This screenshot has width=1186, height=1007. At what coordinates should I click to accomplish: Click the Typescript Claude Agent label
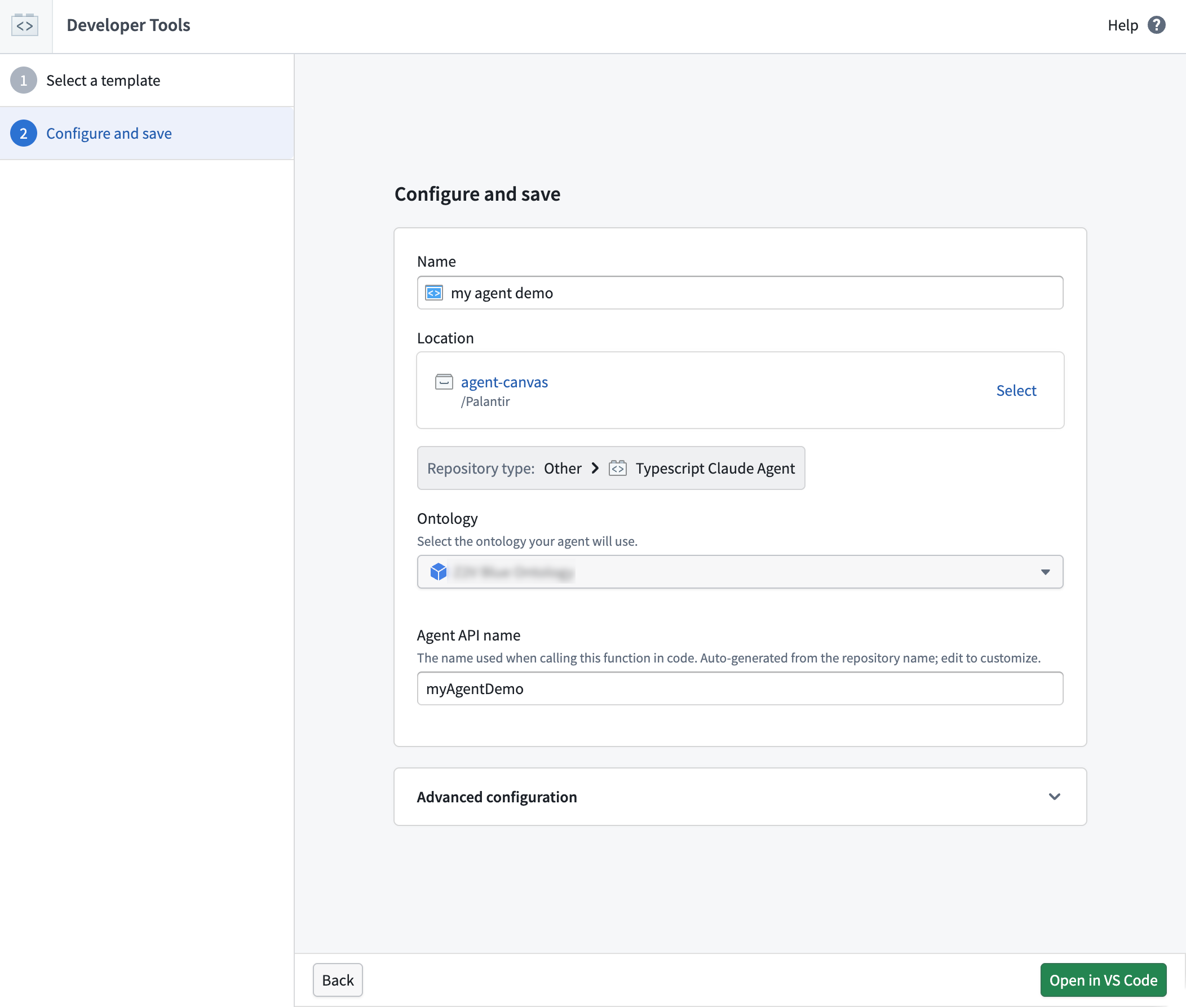715,468
